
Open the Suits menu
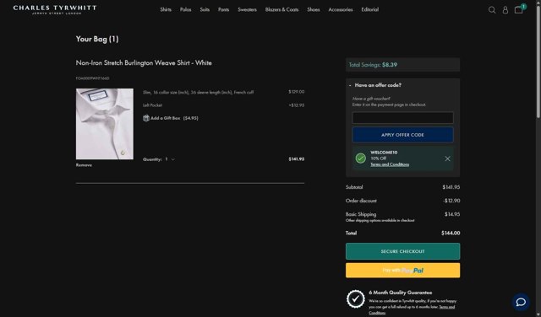205,9
